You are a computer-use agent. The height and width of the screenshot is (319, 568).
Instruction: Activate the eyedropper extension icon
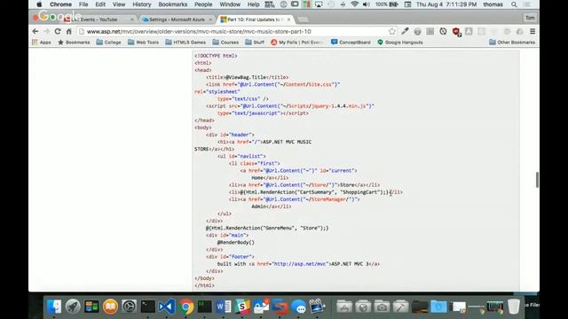pos(405,32)
